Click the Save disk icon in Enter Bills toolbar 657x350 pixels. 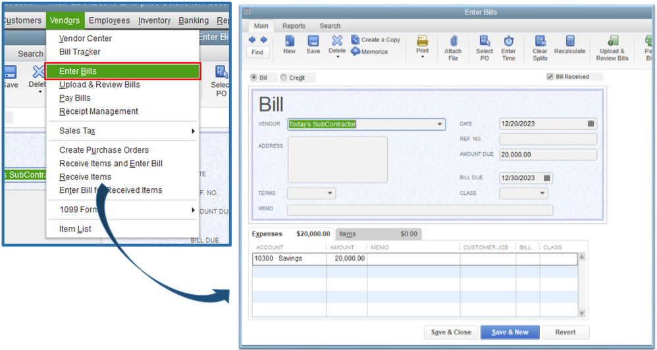click(x=313, y=41)
